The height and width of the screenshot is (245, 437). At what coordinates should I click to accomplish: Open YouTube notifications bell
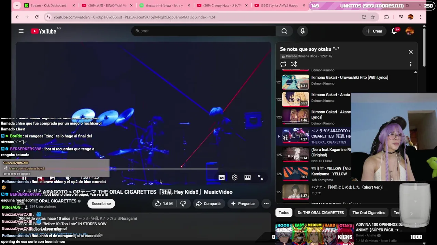tap(395, 31)
